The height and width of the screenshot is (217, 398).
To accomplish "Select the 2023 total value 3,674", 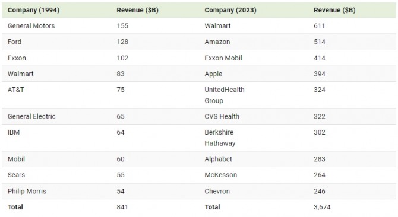I will 322,207.
